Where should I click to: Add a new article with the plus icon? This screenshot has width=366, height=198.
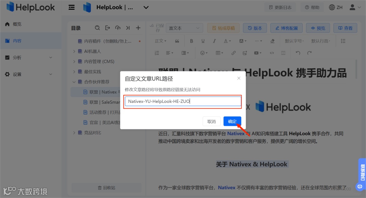[138, 28]
